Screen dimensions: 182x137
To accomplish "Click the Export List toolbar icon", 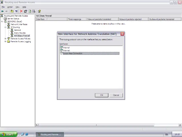I will pyautogui.click(x=34, y=11).
